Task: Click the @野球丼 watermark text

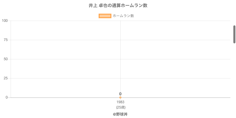Action: click(x=120, y=114)
